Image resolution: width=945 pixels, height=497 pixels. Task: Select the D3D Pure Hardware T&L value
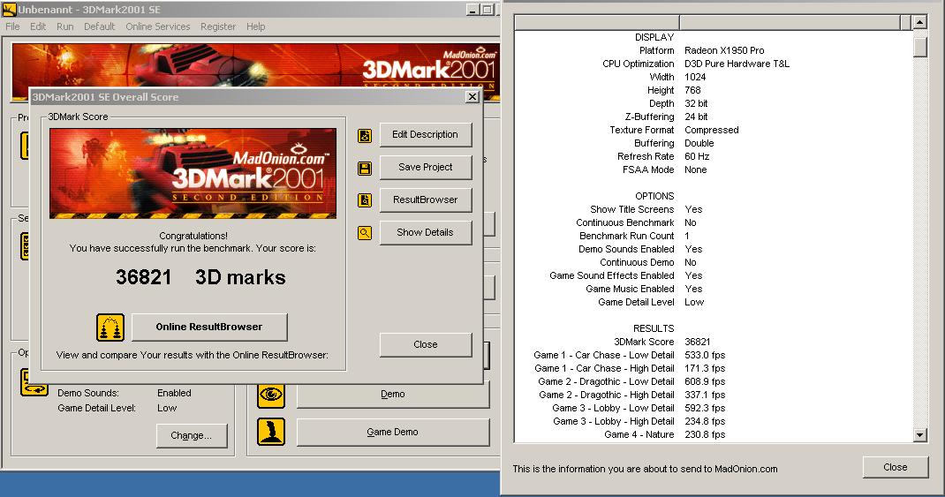(737, 64)
